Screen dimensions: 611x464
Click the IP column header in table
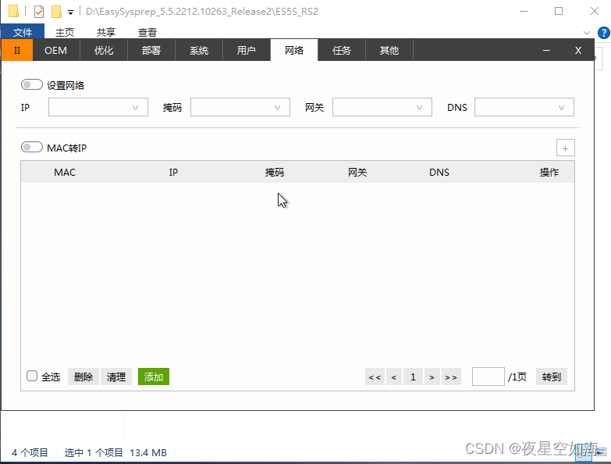point(173,173)
